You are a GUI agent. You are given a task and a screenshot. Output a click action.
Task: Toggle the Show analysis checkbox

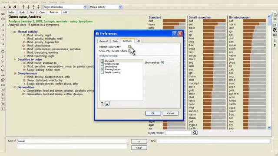[162, 62]
